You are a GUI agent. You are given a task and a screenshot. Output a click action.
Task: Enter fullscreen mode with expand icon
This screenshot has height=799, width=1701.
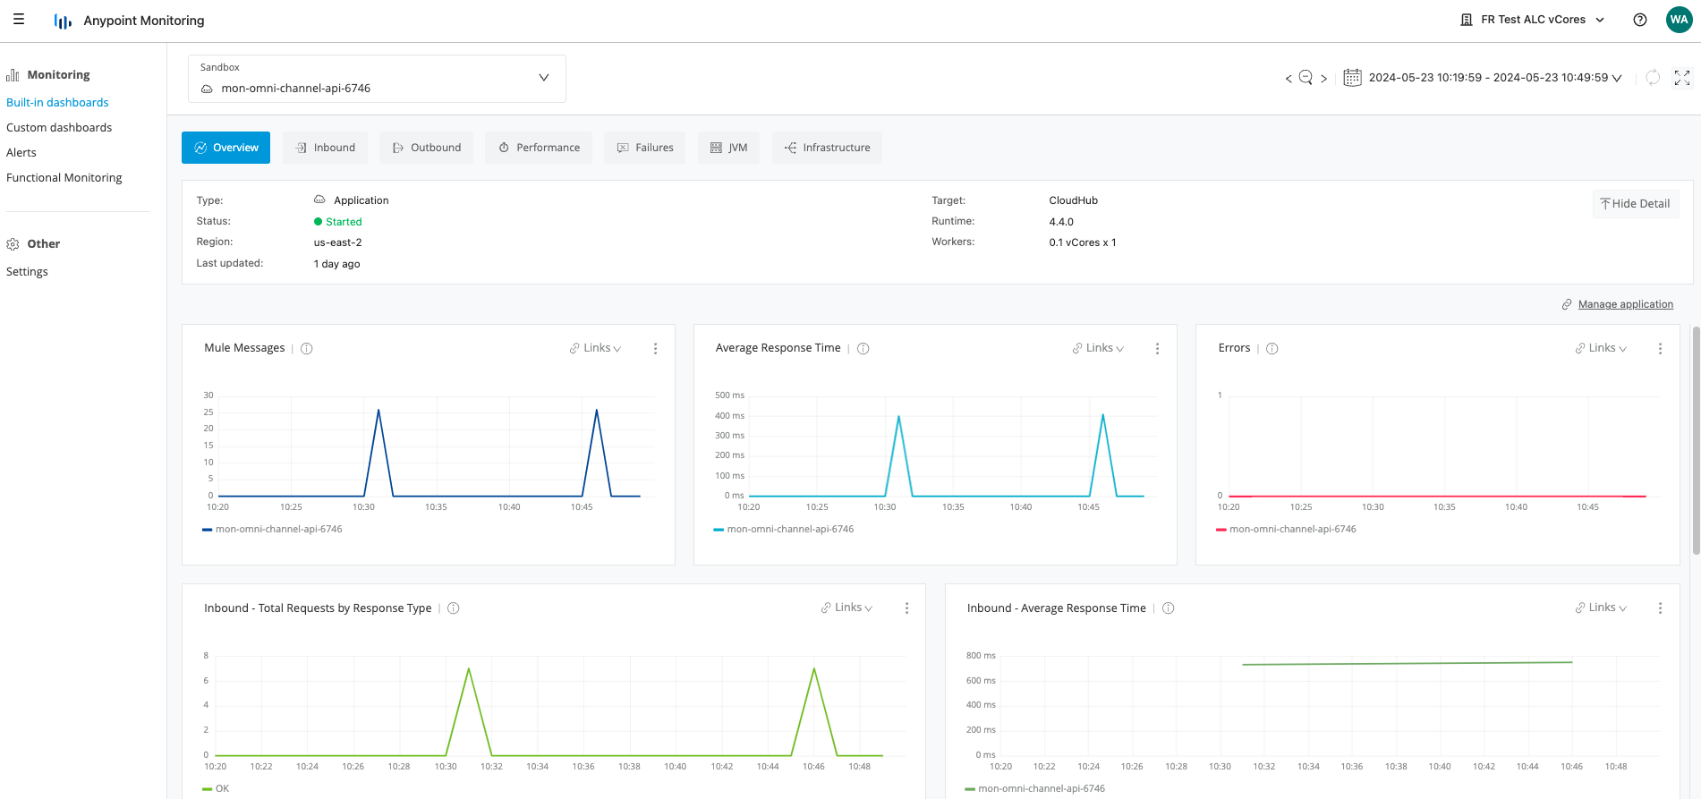click(1682, 78)
